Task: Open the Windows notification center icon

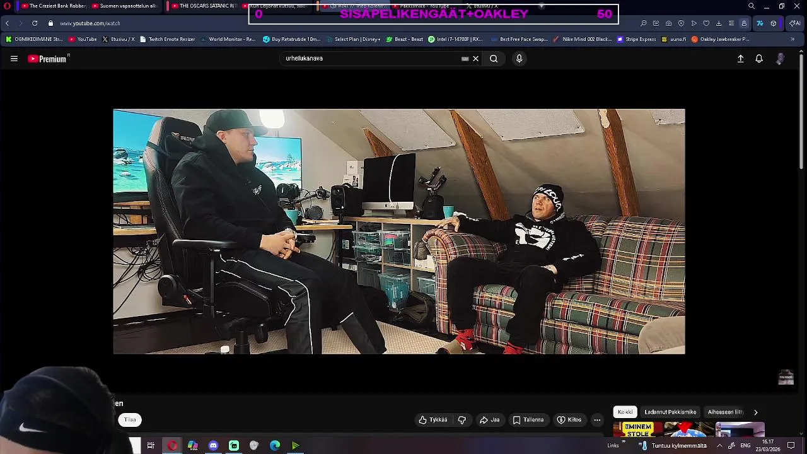Action: [x=791, y=446]
